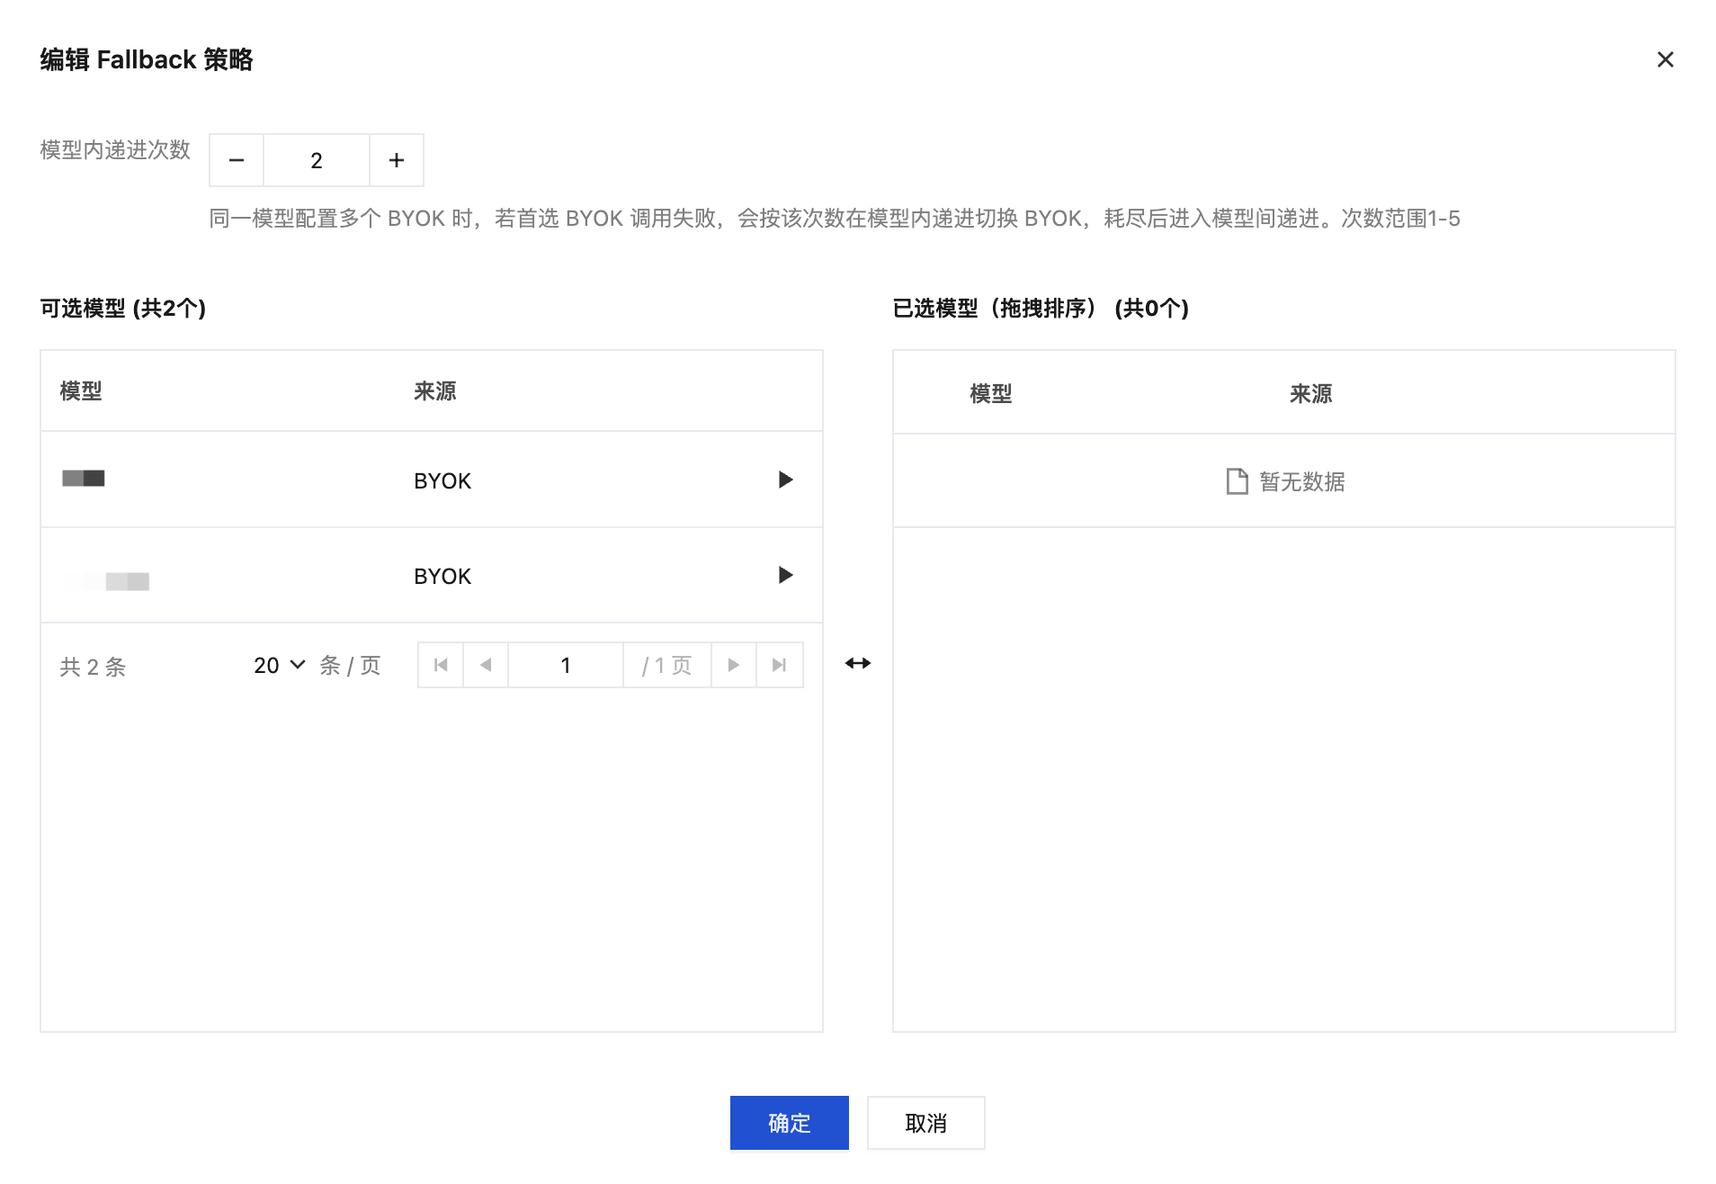Screen dimensions: 1716x1184
Task: Select the second BYOK model row
Action: (x=432, y=575)
